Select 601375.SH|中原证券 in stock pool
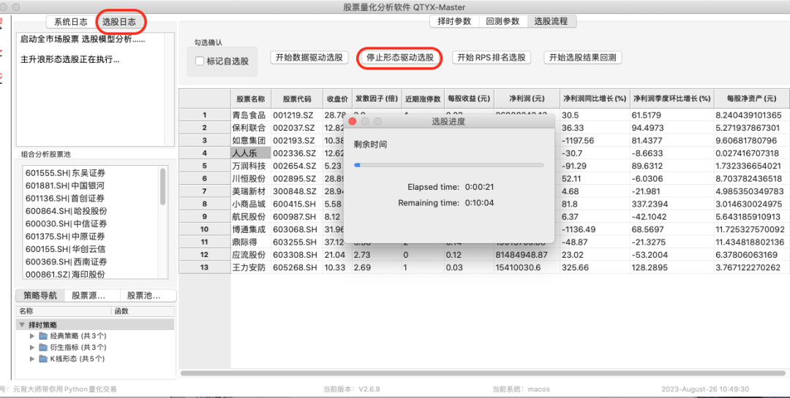The image size is (790, 398). pos(66,237)
